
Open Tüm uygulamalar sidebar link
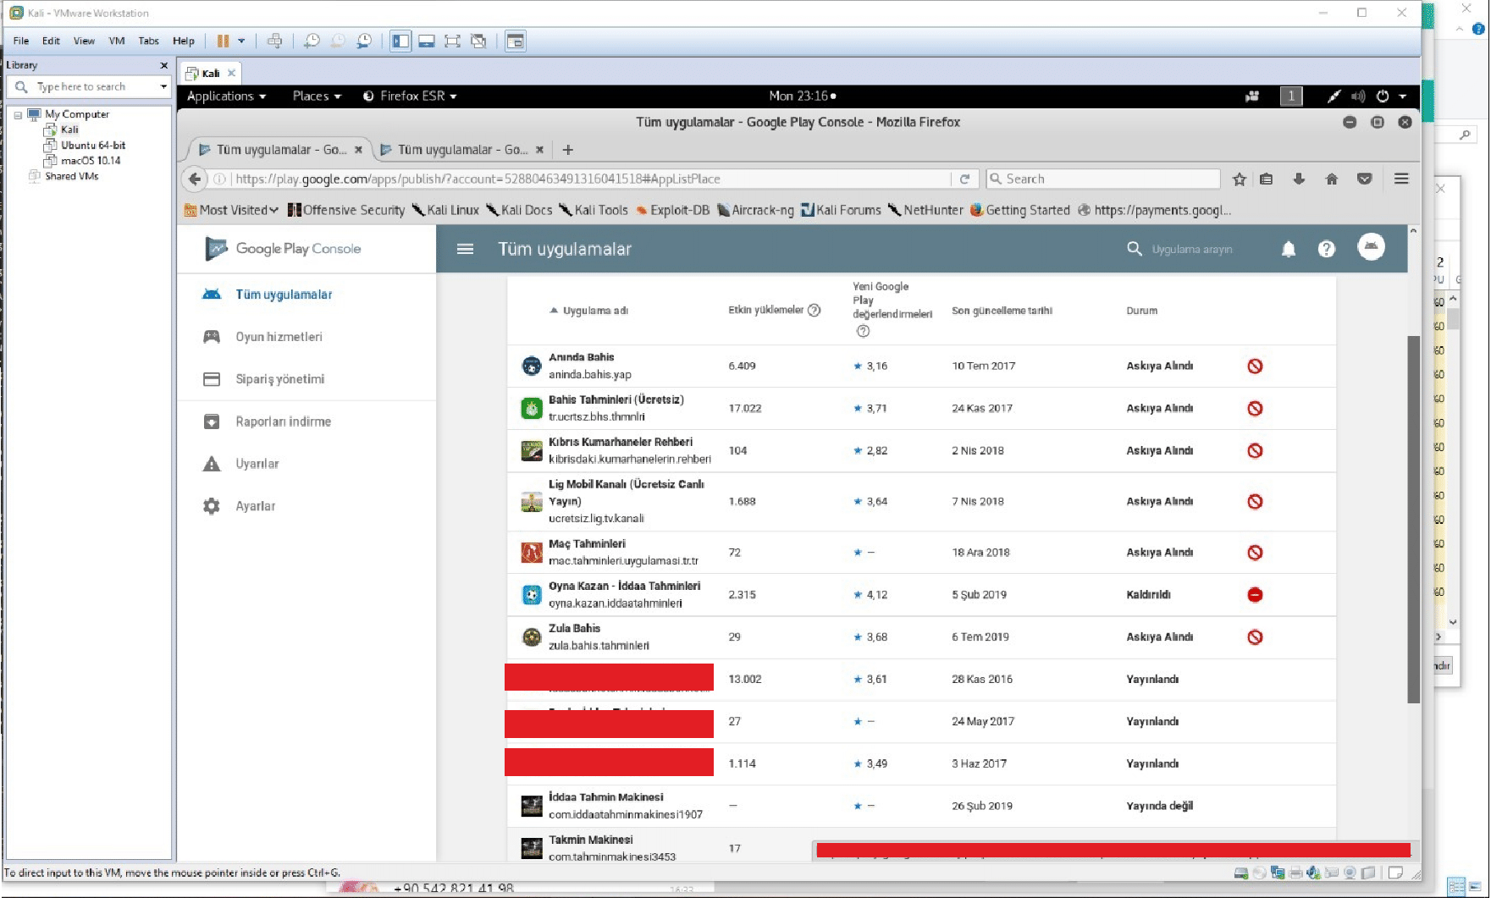(x=284, y=295)
